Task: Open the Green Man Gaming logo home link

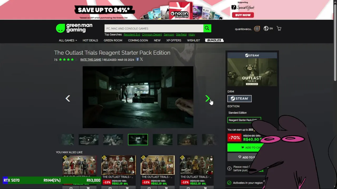Action: [74, 28]
